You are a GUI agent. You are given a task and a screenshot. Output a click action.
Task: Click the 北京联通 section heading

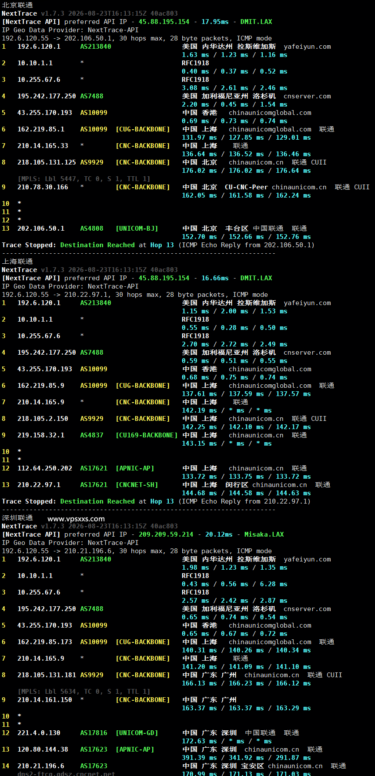tap(17, 5)
